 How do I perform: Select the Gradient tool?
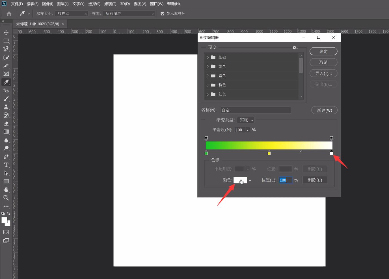click(6, 132)
